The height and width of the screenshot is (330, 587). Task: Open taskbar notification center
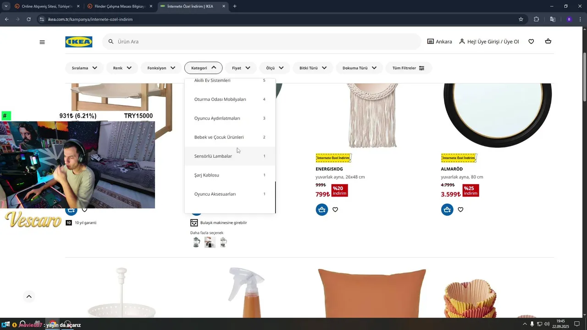pyautogui.click(x=577, y=324)
